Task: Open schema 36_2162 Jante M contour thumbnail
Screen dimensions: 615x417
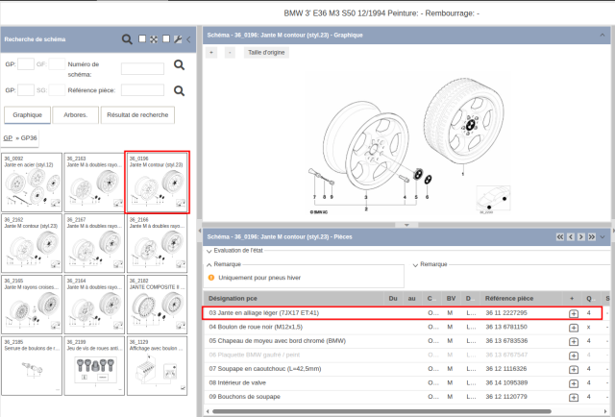Action: [x=32, y=243]
